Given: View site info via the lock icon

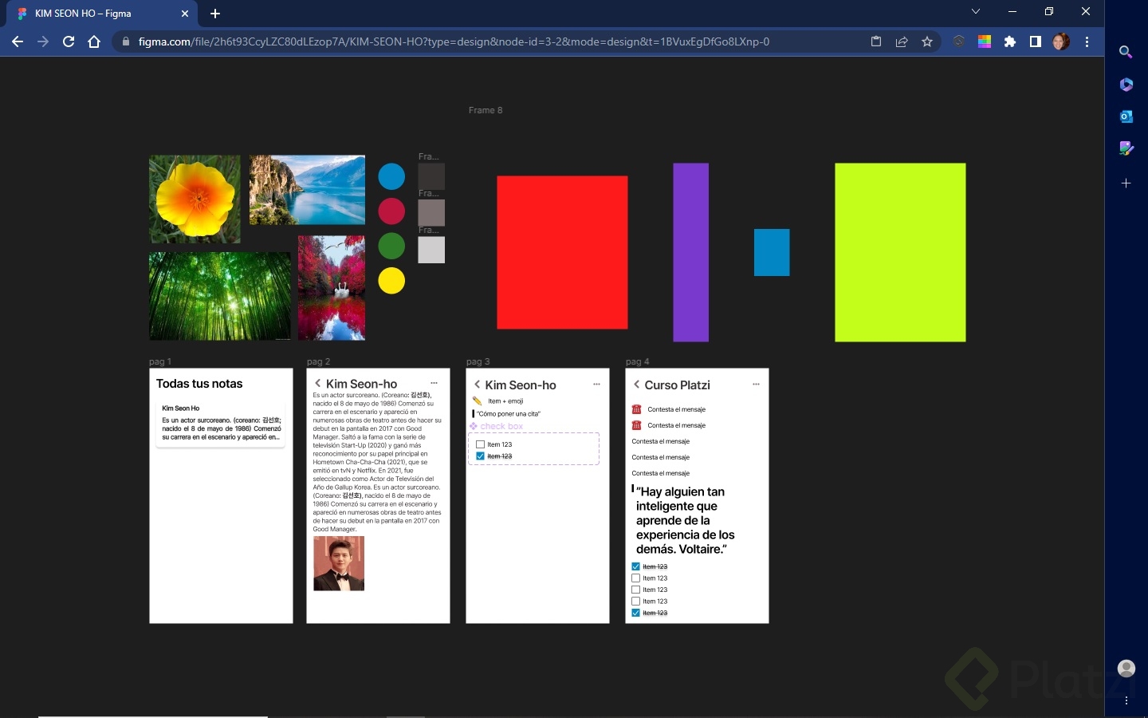Looking at the screenshot, I should pyautogui.click(x=125, y=41).
